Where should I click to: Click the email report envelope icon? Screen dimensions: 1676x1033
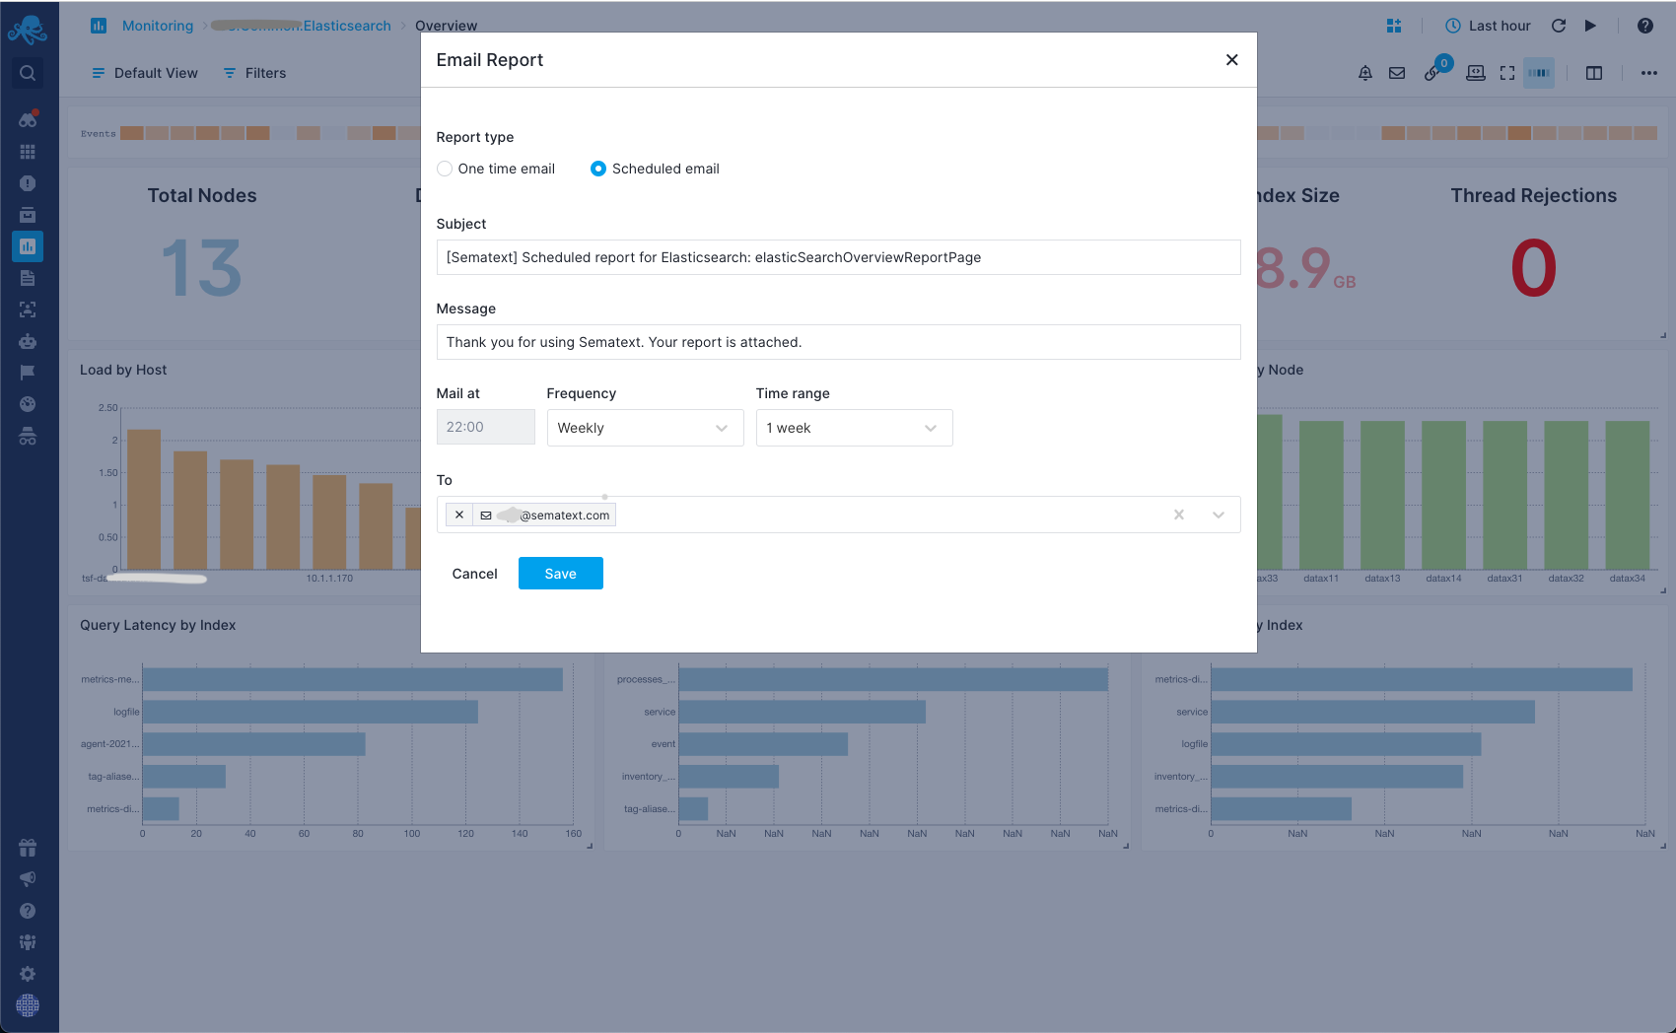(1397, 73)
